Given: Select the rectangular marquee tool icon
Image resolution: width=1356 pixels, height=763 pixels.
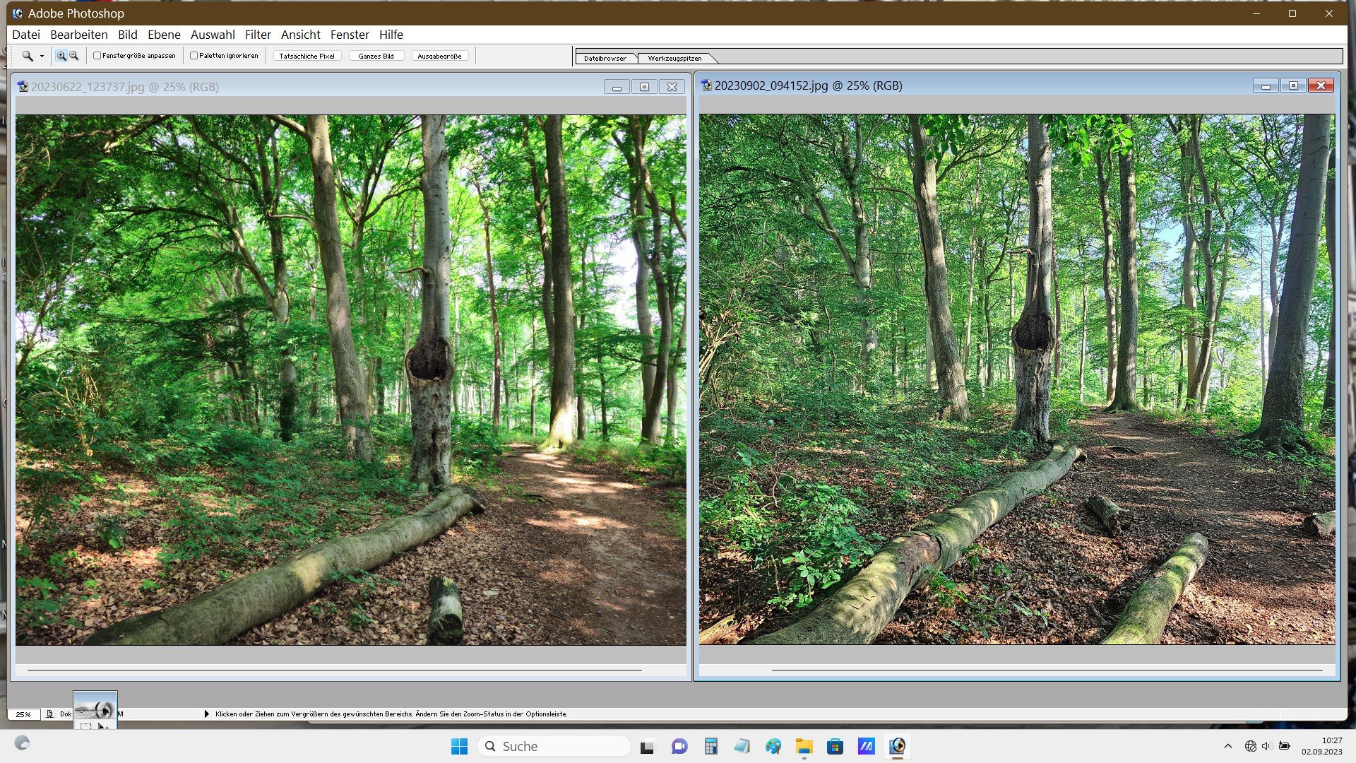Looking at the screenshot, I should point(85,726).
